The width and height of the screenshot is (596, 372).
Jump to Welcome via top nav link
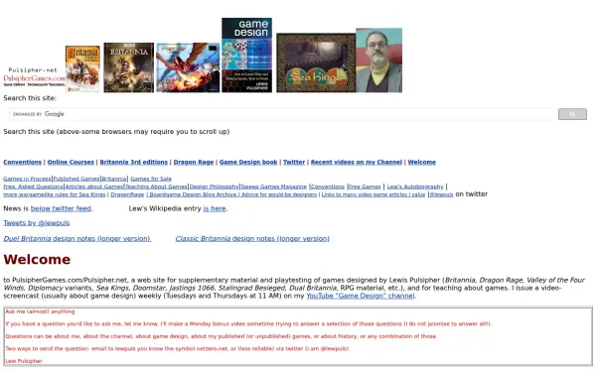[x=422, y=162]
